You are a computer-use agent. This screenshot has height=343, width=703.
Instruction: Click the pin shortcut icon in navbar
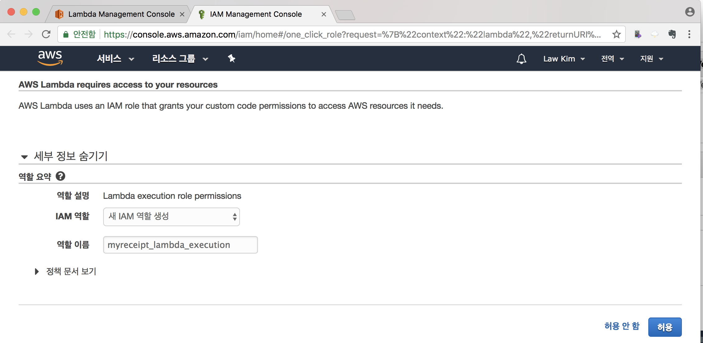click(232, 58)
